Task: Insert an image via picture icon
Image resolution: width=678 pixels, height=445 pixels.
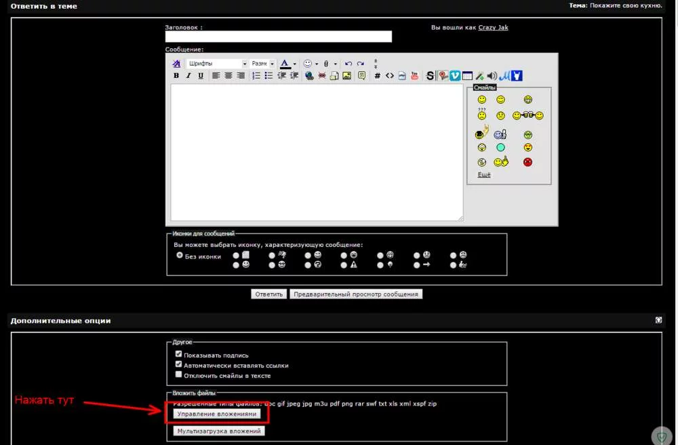Action: (346, 76)
